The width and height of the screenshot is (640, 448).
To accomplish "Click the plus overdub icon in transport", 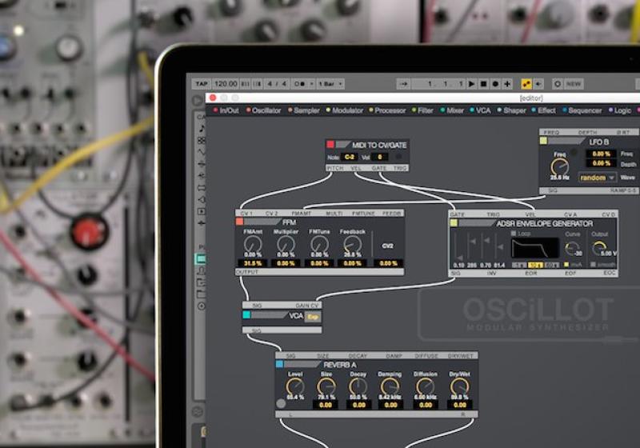I will [507, 84].
